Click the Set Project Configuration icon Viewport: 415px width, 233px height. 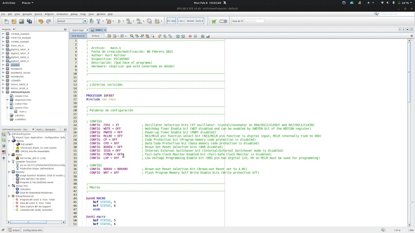pos(91,21)
